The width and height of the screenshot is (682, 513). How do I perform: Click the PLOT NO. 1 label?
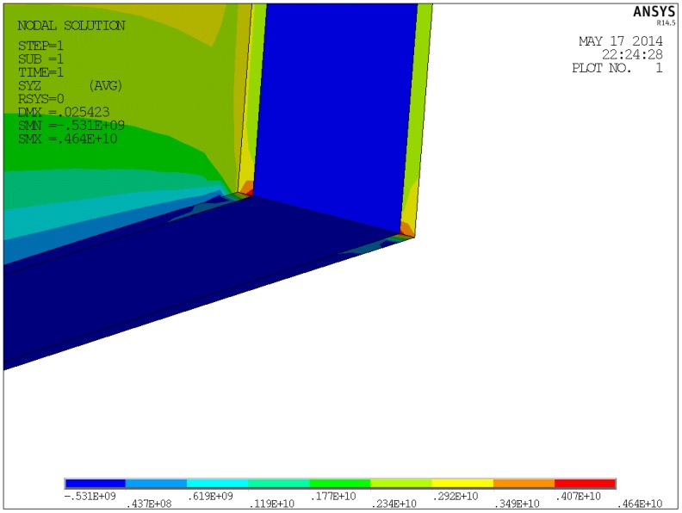point(617,68)
